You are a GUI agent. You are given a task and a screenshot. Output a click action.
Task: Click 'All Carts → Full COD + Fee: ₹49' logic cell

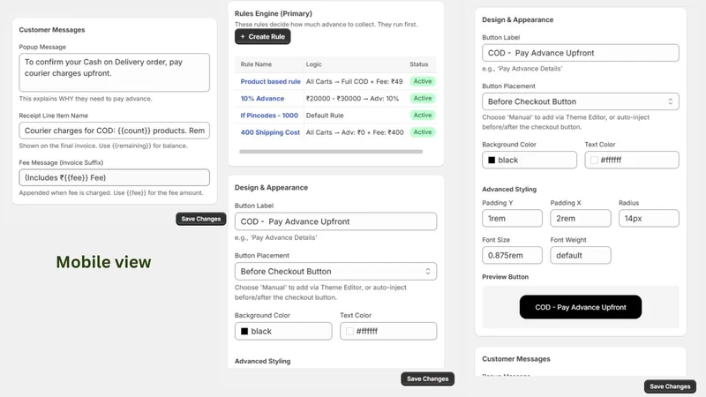click(355, 81)
